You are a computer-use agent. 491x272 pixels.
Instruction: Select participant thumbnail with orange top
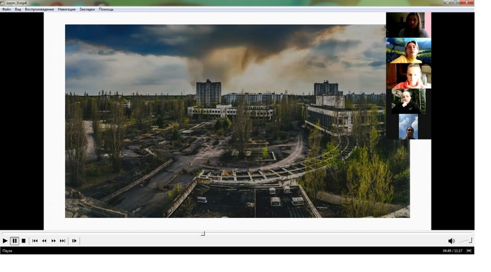tap(408, 76)
